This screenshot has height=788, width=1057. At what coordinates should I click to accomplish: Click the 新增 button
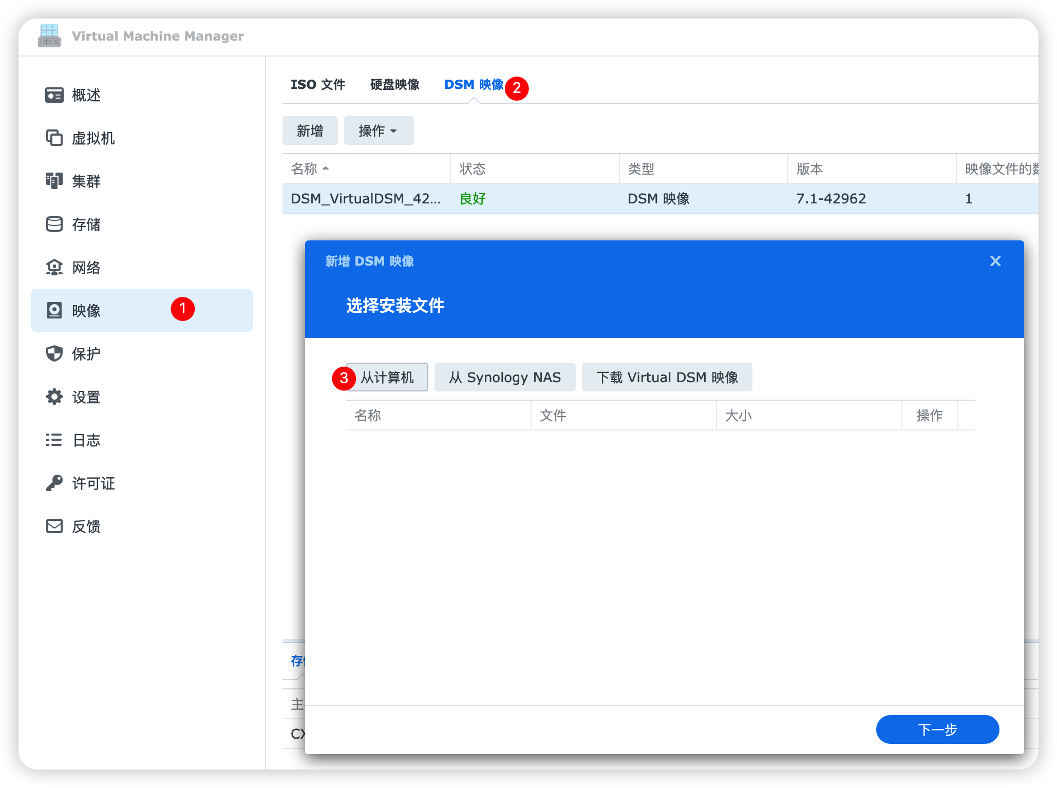310,130
